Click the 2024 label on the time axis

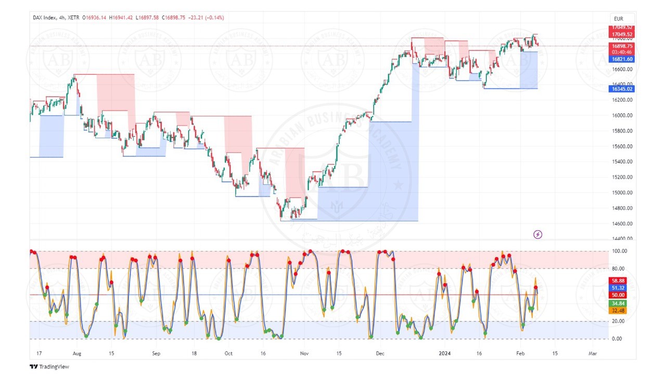pos(445,354)
